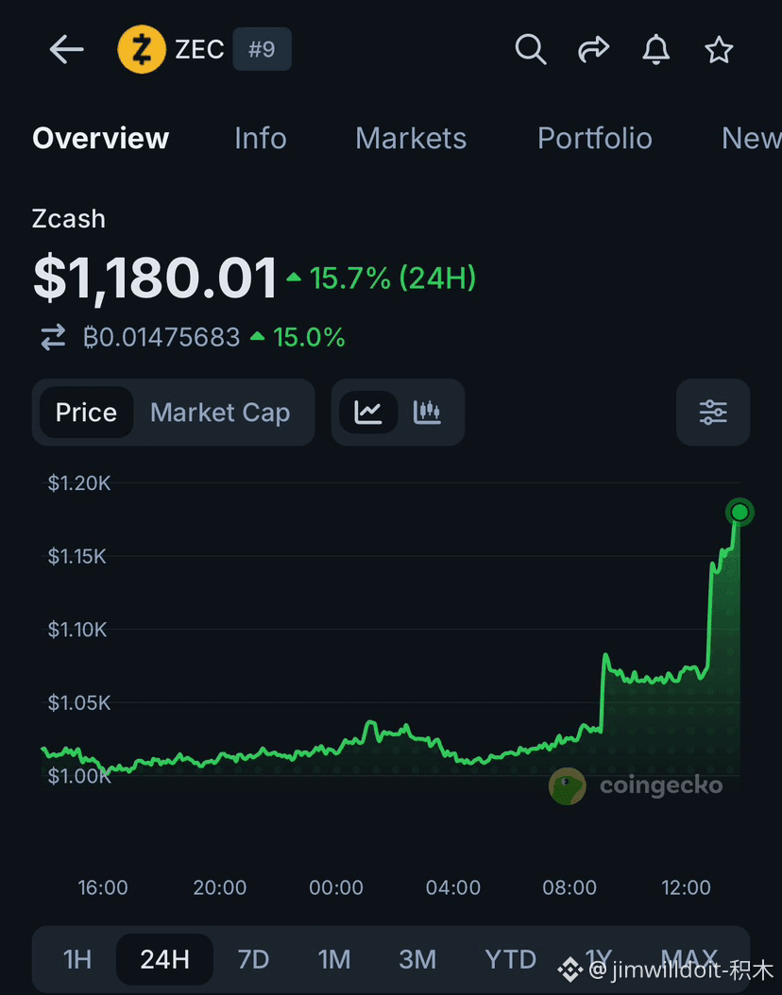
Task: Select the 7D time range
Action: [x=253, y=959]
